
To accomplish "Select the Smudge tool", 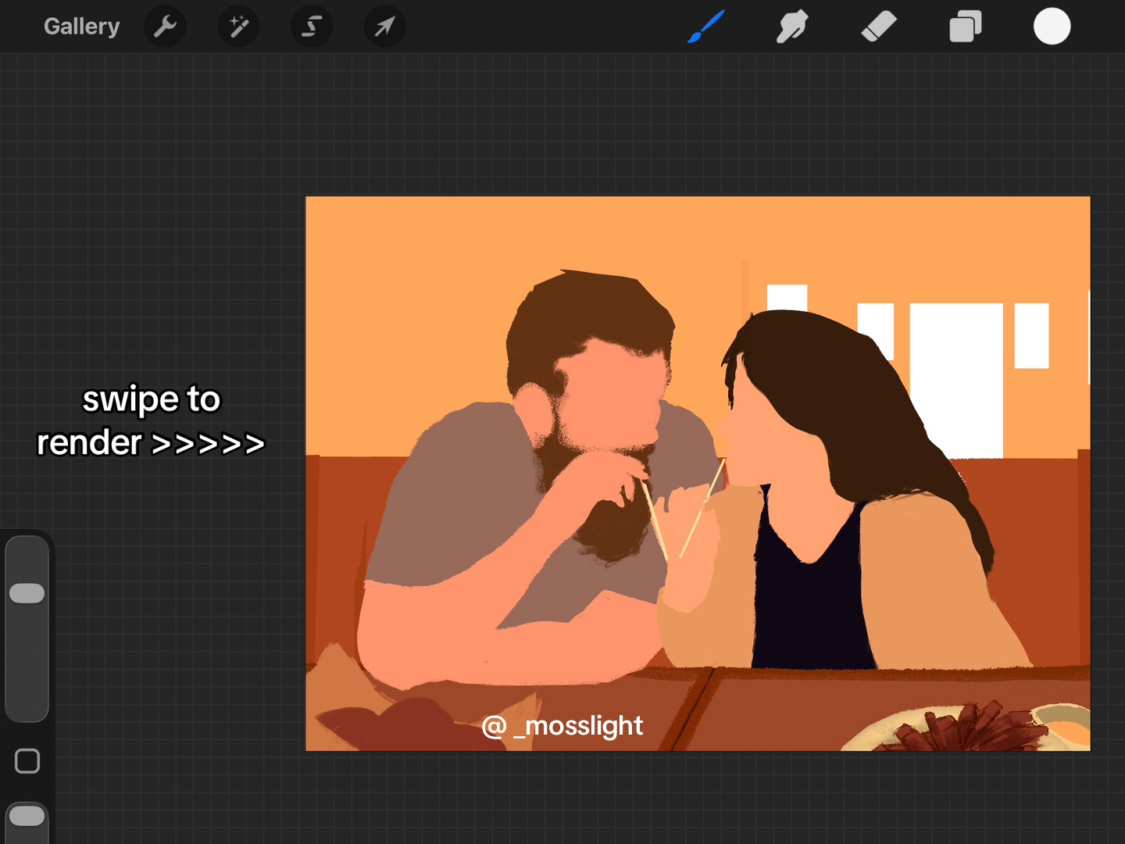I will (x=792, y=27).
